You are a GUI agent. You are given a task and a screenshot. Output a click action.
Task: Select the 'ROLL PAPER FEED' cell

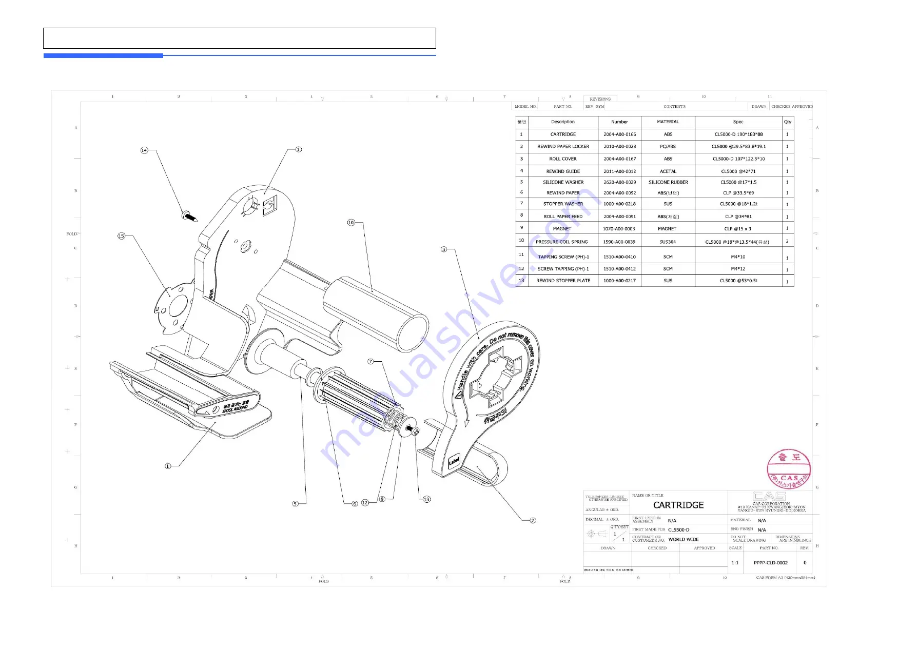[563, 217]
